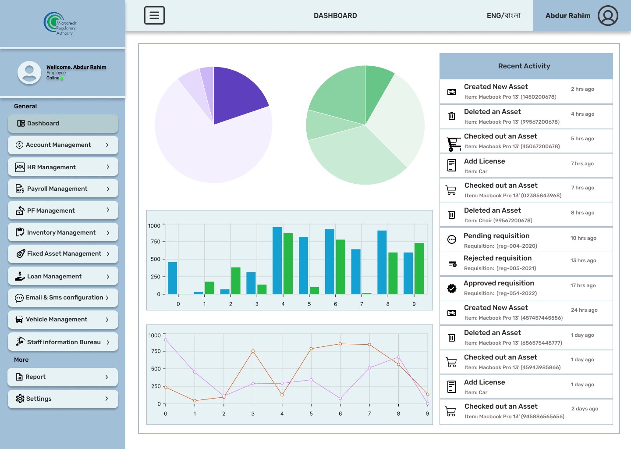
Task: Toggle language with ENG/বাংলা switch
Action: (503, 16)
